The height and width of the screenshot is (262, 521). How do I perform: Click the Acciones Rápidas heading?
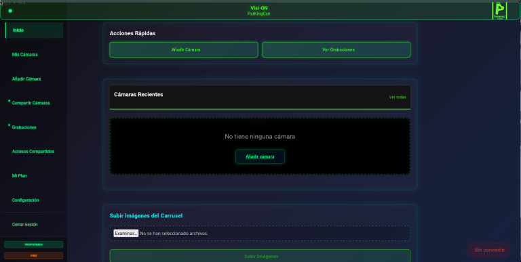132,33
